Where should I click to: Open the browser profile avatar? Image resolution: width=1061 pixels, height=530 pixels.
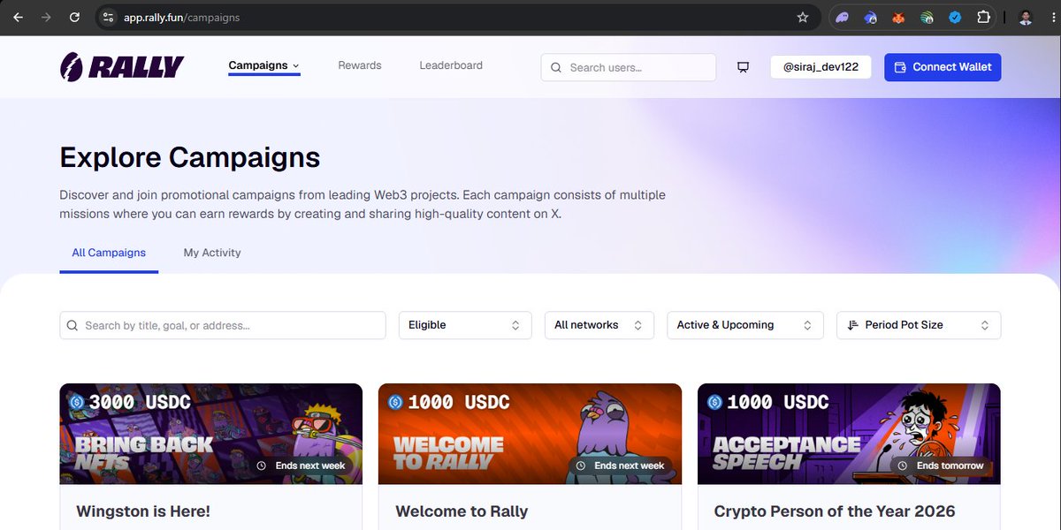[1026, 17]
